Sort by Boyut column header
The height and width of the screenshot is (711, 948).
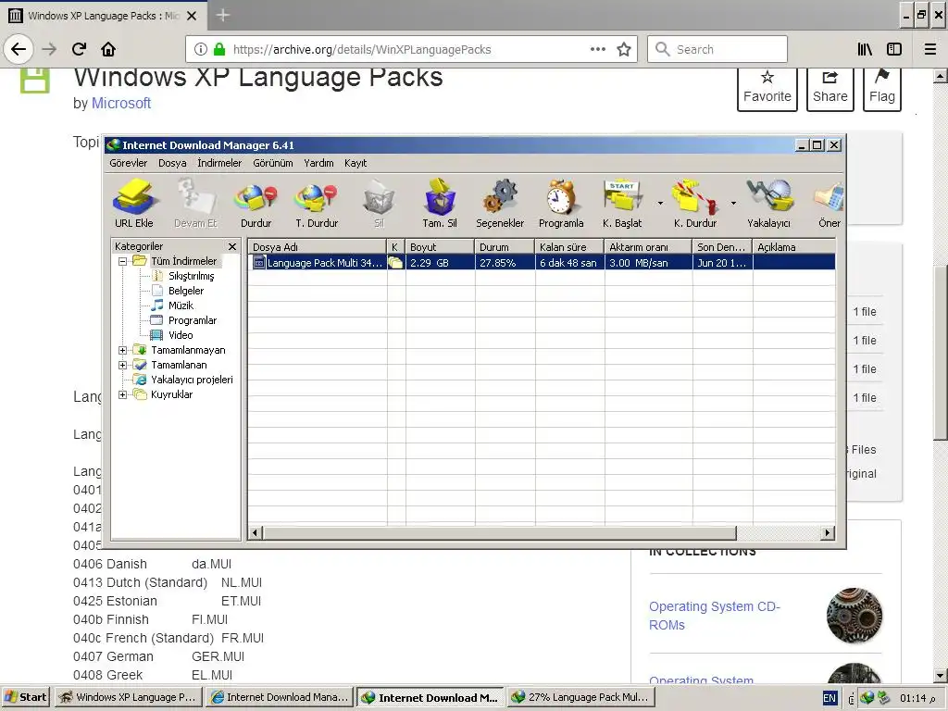(x=440, y=246)
